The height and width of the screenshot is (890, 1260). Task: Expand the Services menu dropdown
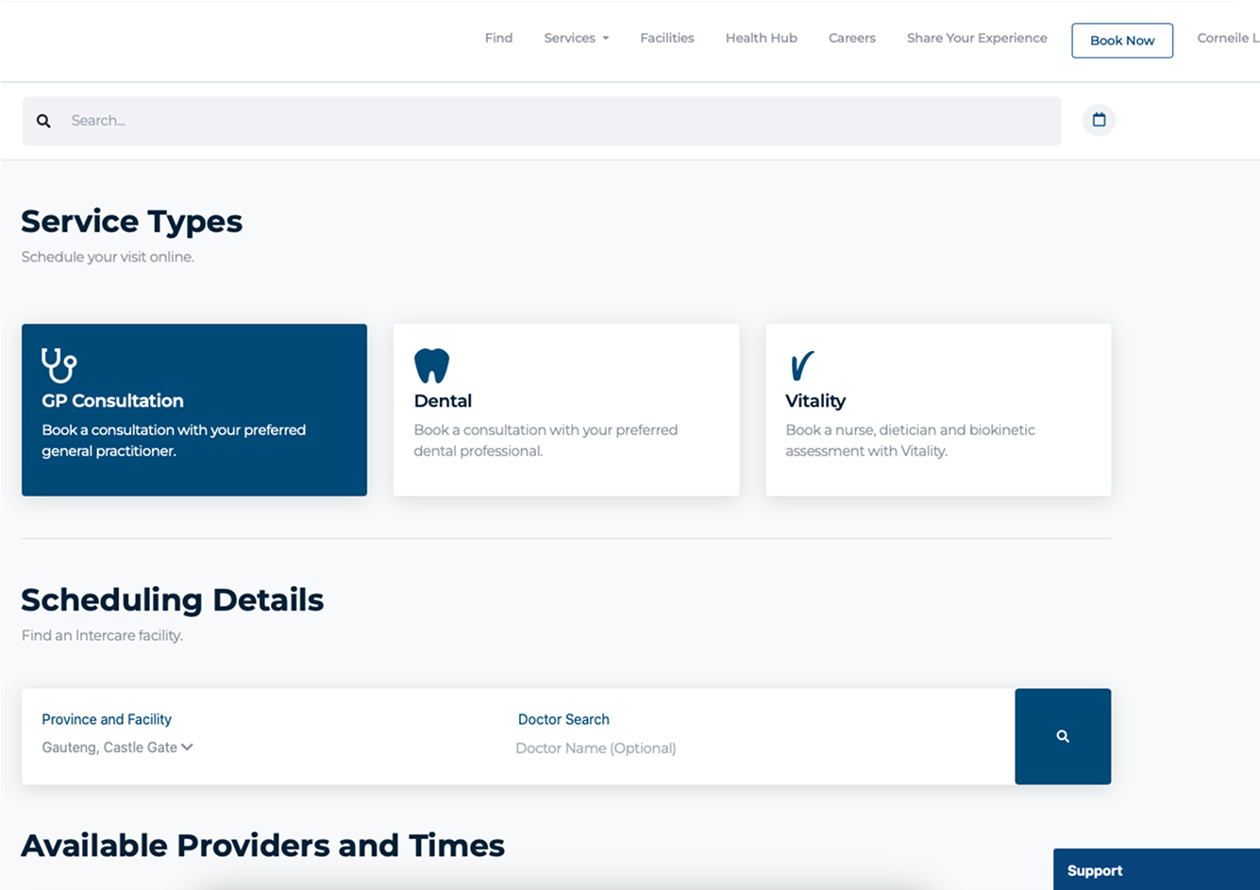pos(577,38)
